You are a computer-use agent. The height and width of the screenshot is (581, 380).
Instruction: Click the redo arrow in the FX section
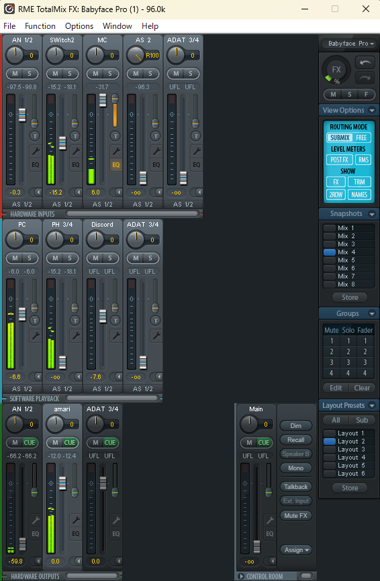(365, 78)
